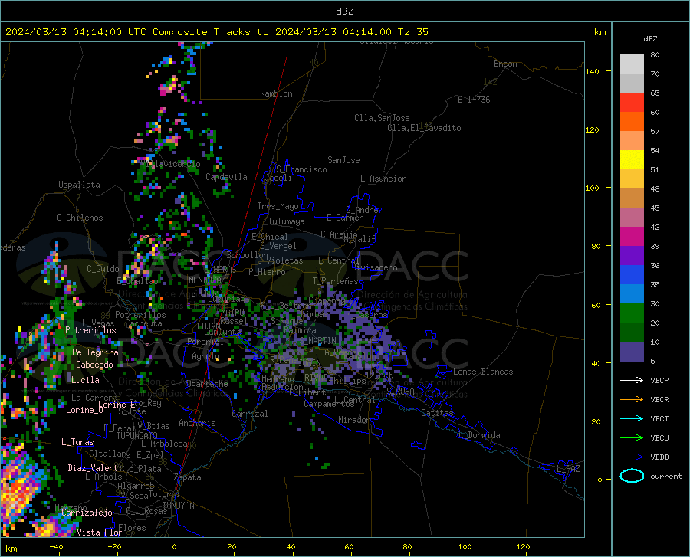Click the green VBCU arrow legend icon
This screenshot has height=557, width=690.
[632, 438]
